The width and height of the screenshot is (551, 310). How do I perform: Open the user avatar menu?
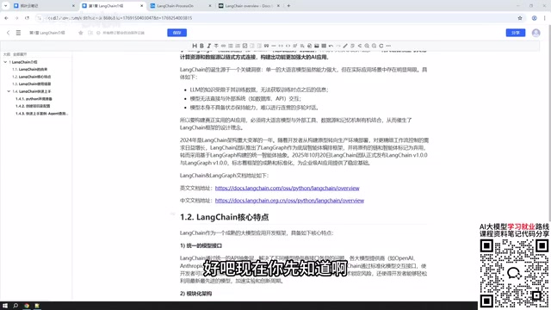pyautogui.click(x=536, y=33)
